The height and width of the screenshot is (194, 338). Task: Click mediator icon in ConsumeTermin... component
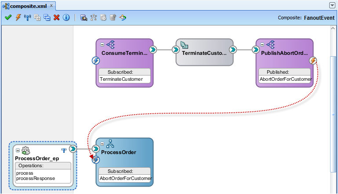tap(111, 44)
